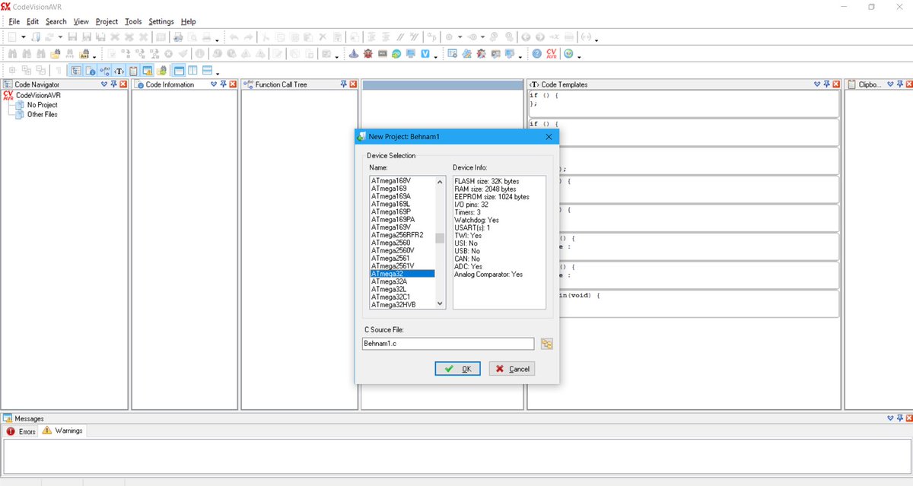Click the single window layout icon
Viewport: 913px width, 486px height.
(179, 71)
